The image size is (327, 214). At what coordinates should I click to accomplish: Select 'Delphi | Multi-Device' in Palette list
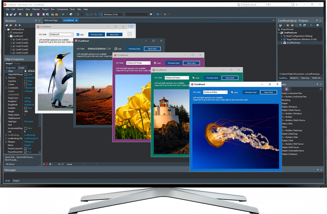pyautogui.click(x=291, y=110)
